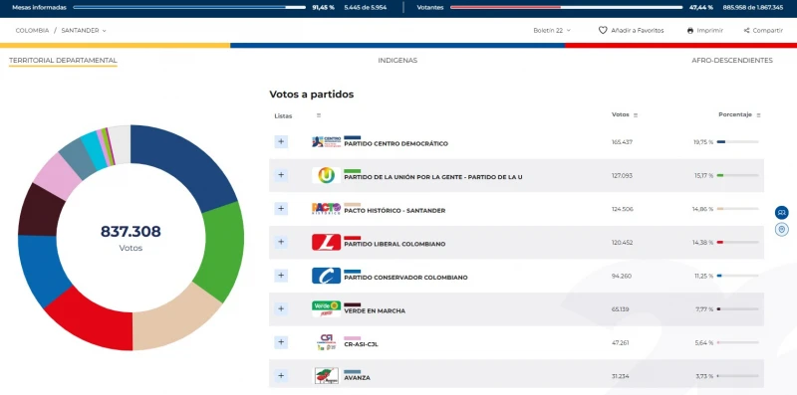797x395 pixels.
Task: Click the Partido Liberal L logo
Action: point(326,242)
